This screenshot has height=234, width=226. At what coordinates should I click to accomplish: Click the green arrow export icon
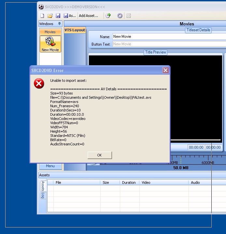108,16
